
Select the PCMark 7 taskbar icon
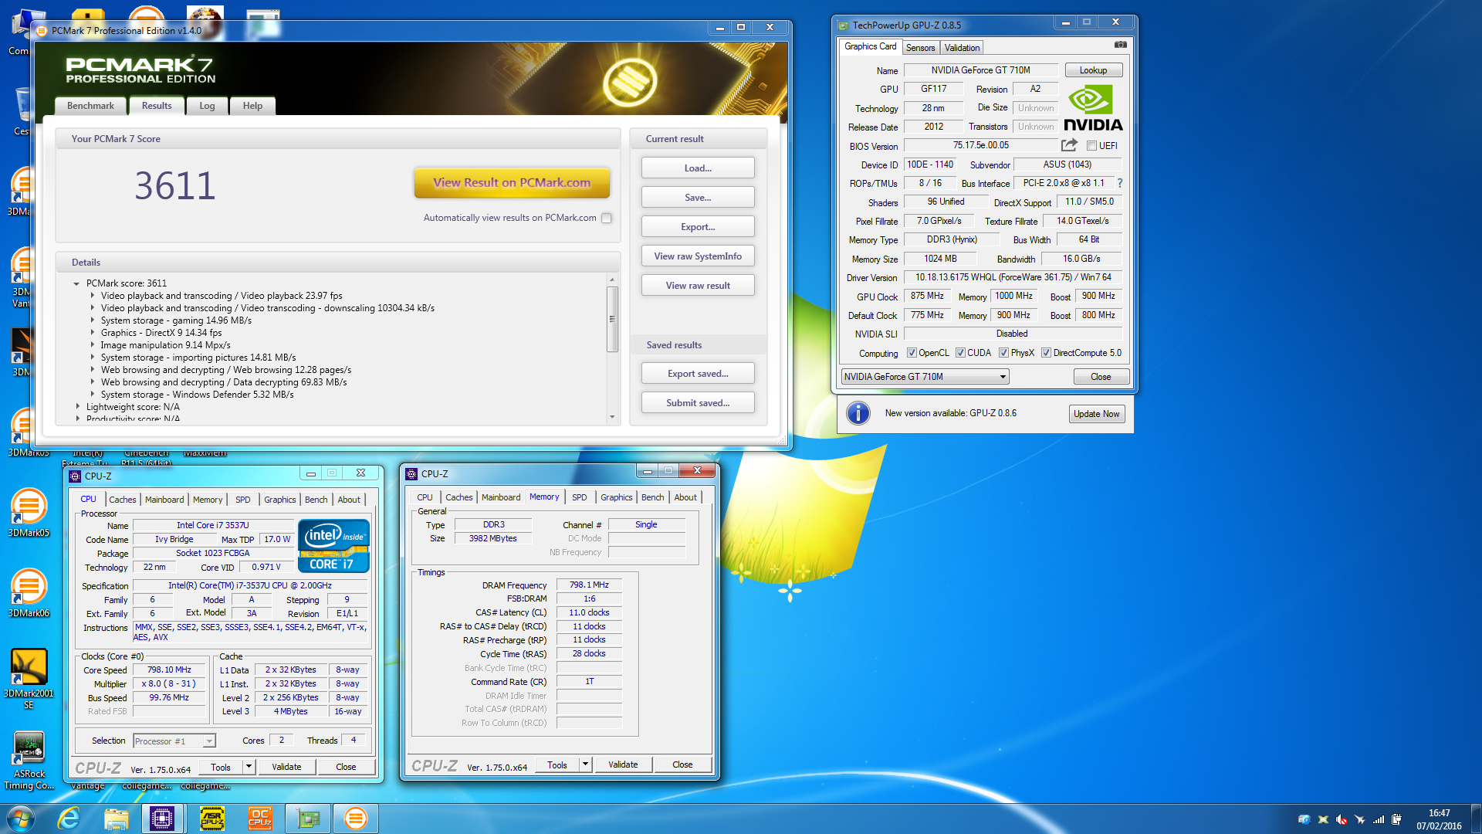pos(355,819)
